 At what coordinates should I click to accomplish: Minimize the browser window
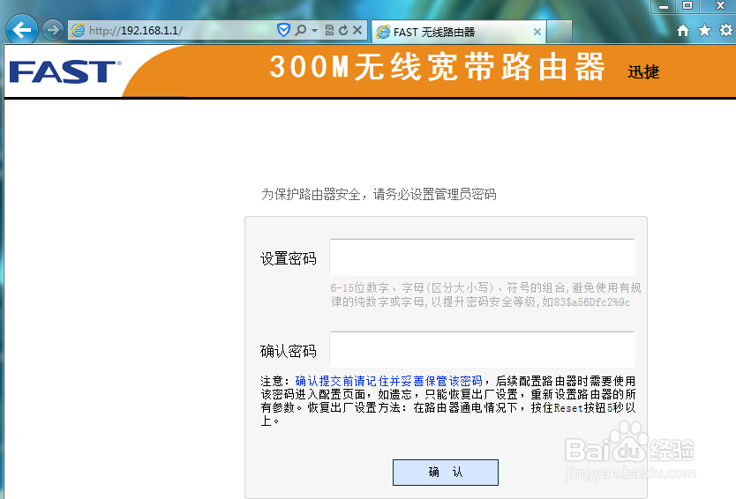(664, 6)
